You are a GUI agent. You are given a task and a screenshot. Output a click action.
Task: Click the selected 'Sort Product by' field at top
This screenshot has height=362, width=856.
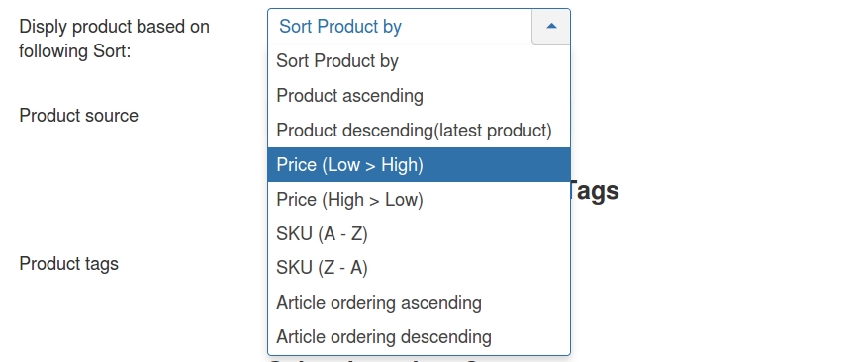[x=419, y=26]
